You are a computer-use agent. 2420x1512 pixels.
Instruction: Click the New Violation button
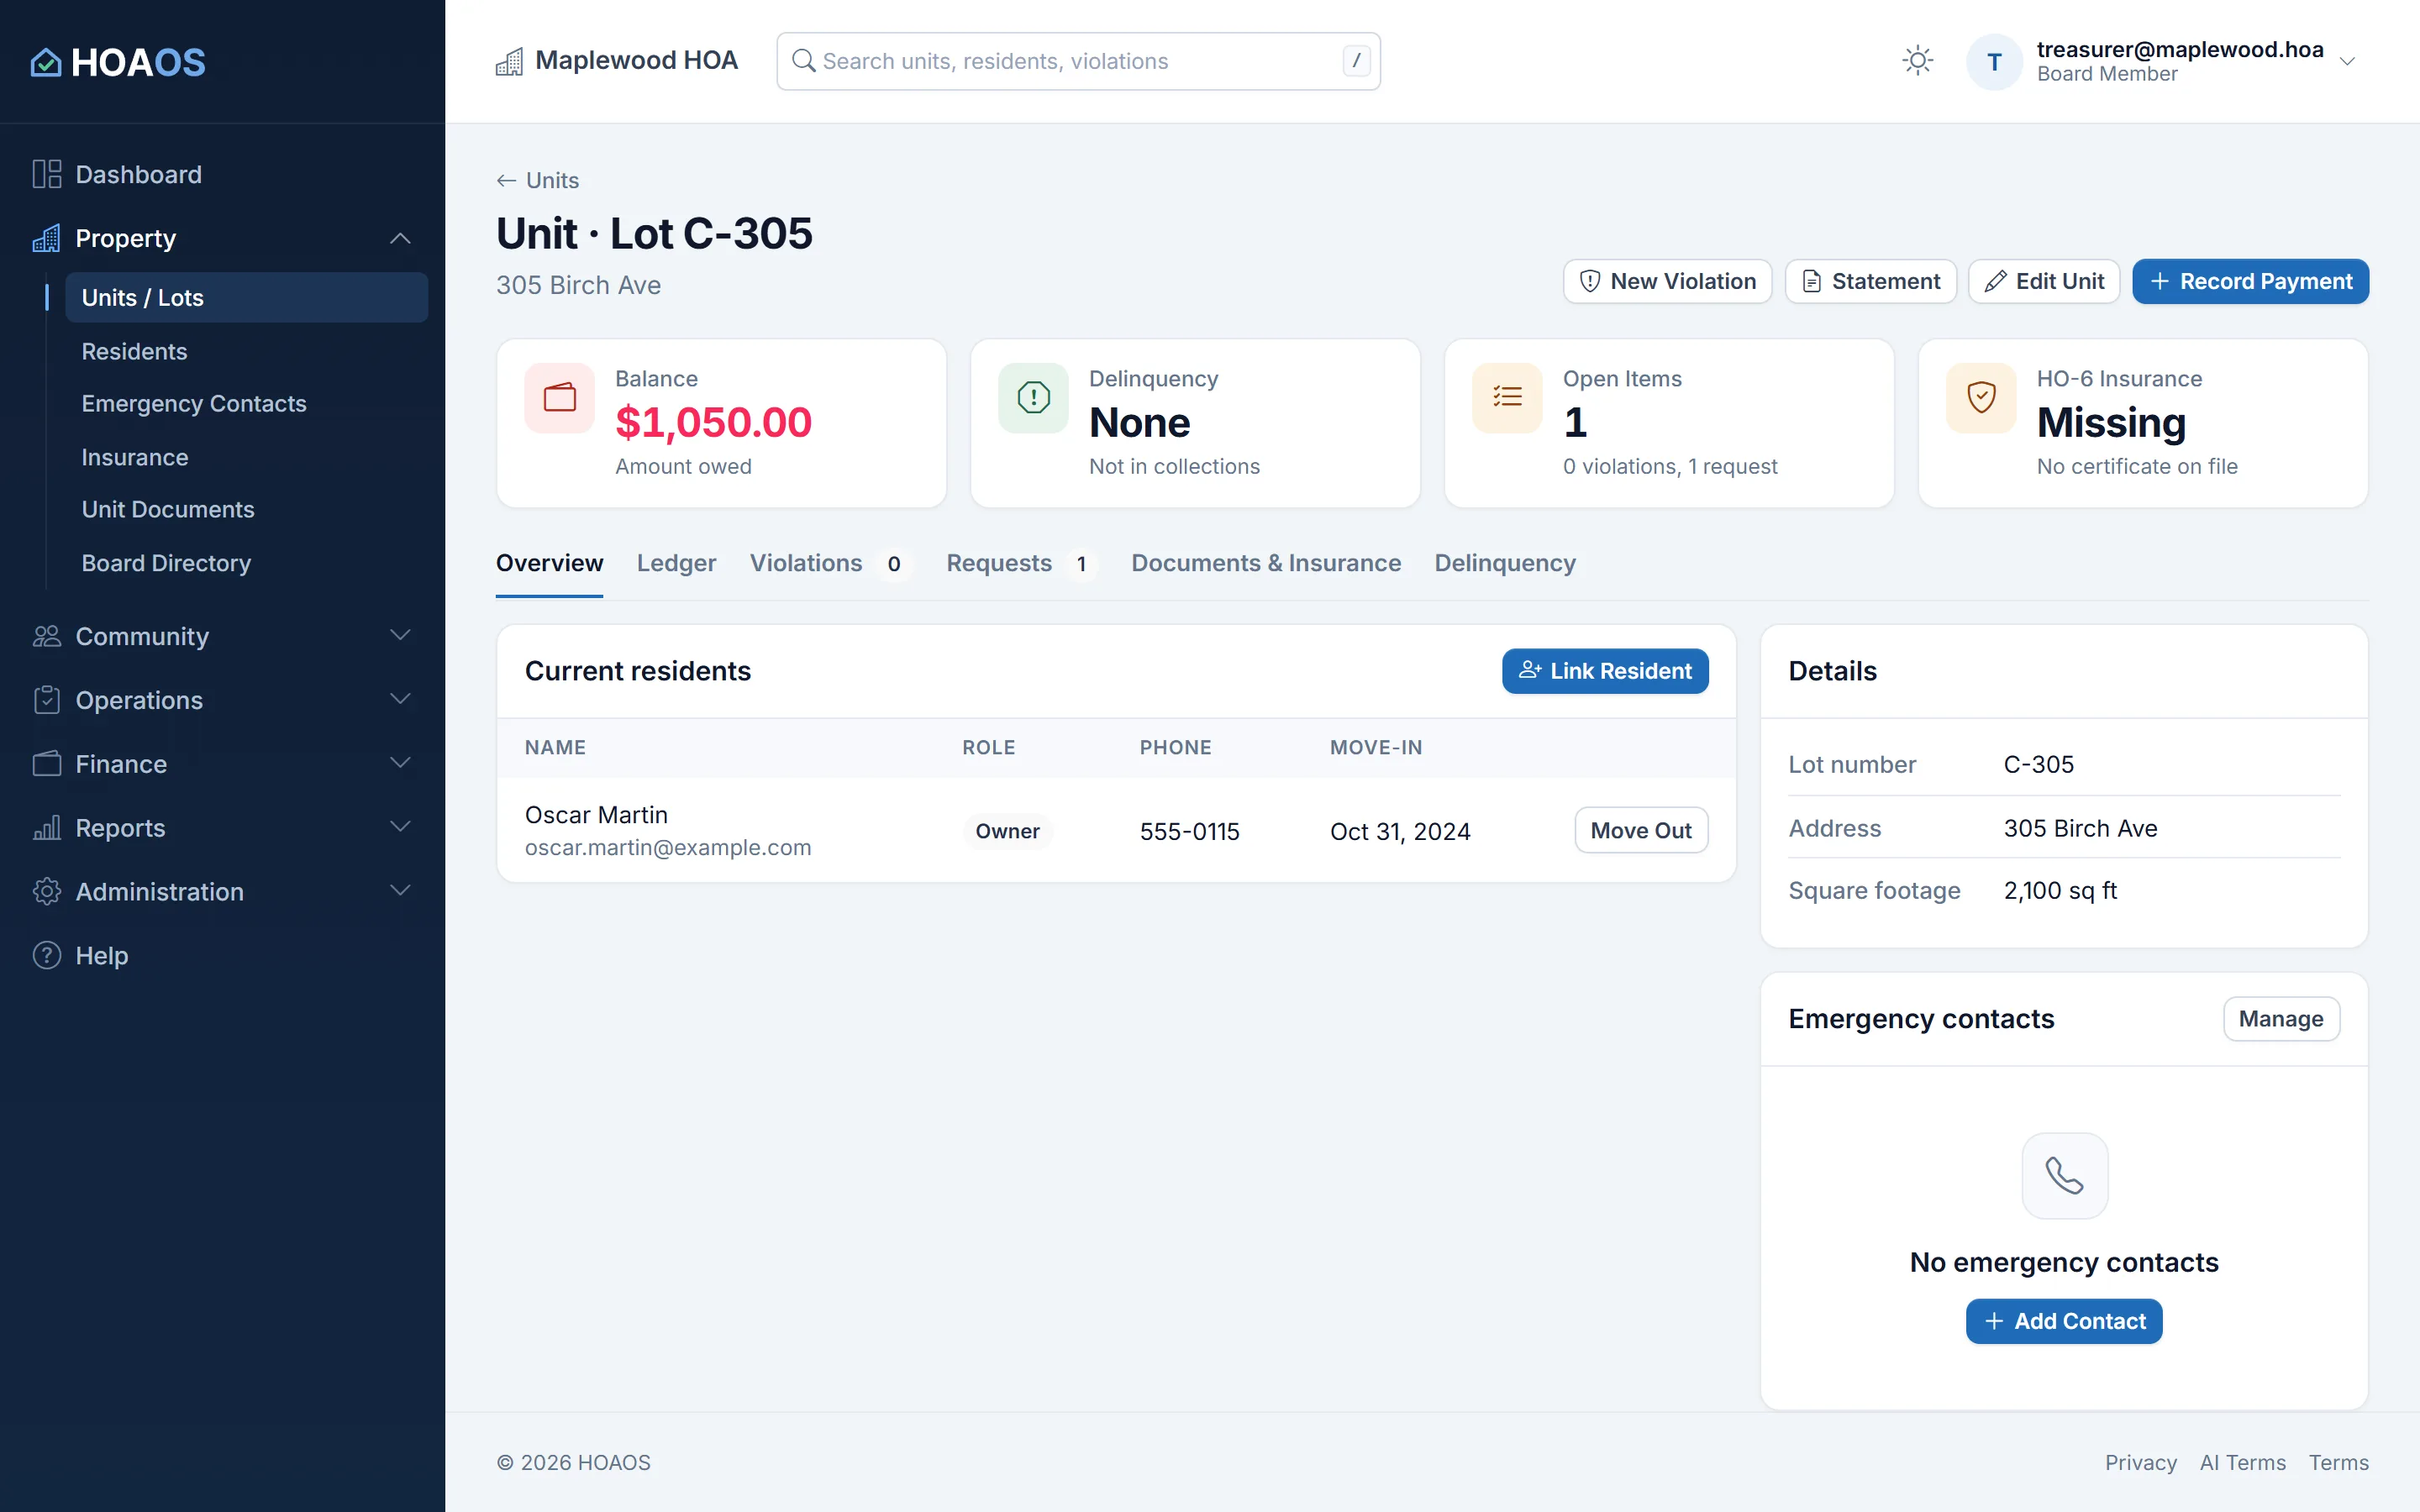pyautogui.click(x=1667, y=281)
